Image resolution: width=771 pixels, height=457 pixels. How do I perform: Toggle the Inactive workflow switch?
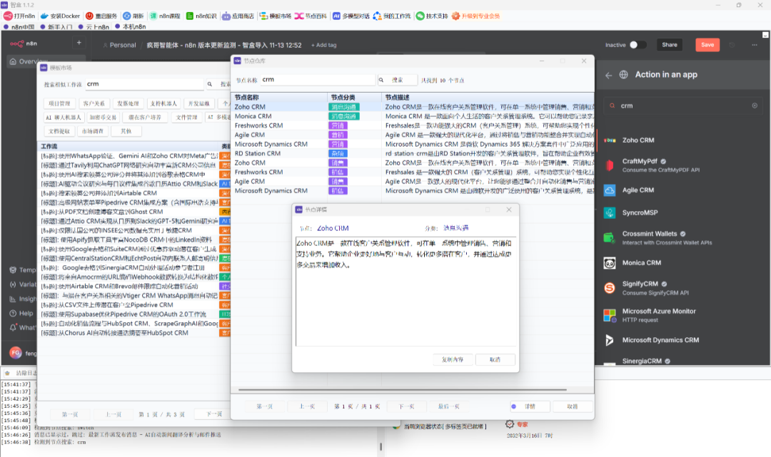(638, 45)
